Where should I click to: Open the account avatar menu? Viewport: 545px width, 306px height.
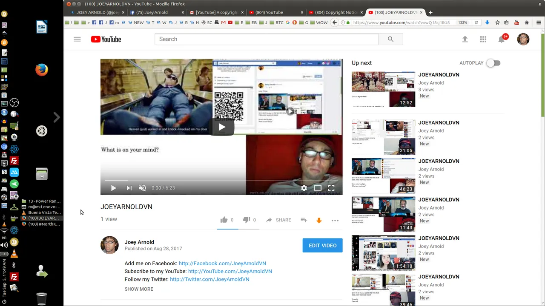point(523,39)
